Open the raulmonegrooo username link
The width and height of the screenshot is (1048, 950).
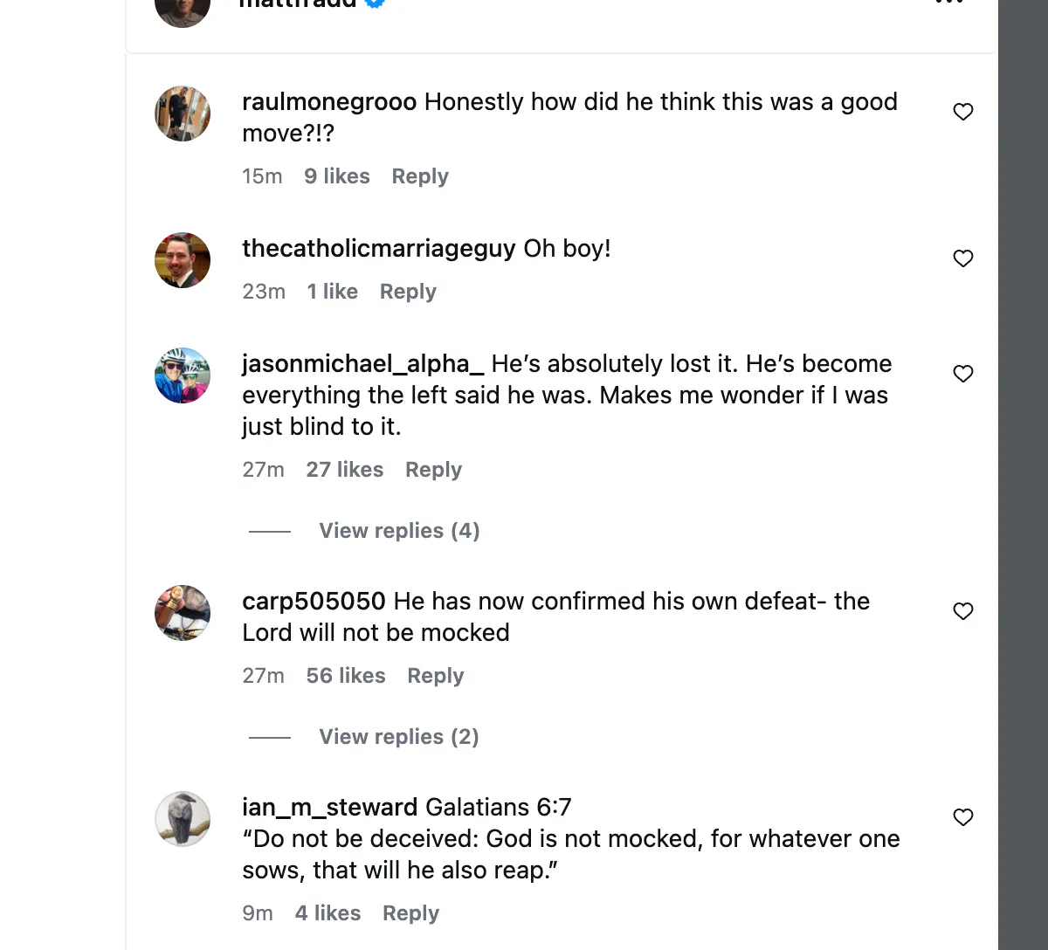329,102
